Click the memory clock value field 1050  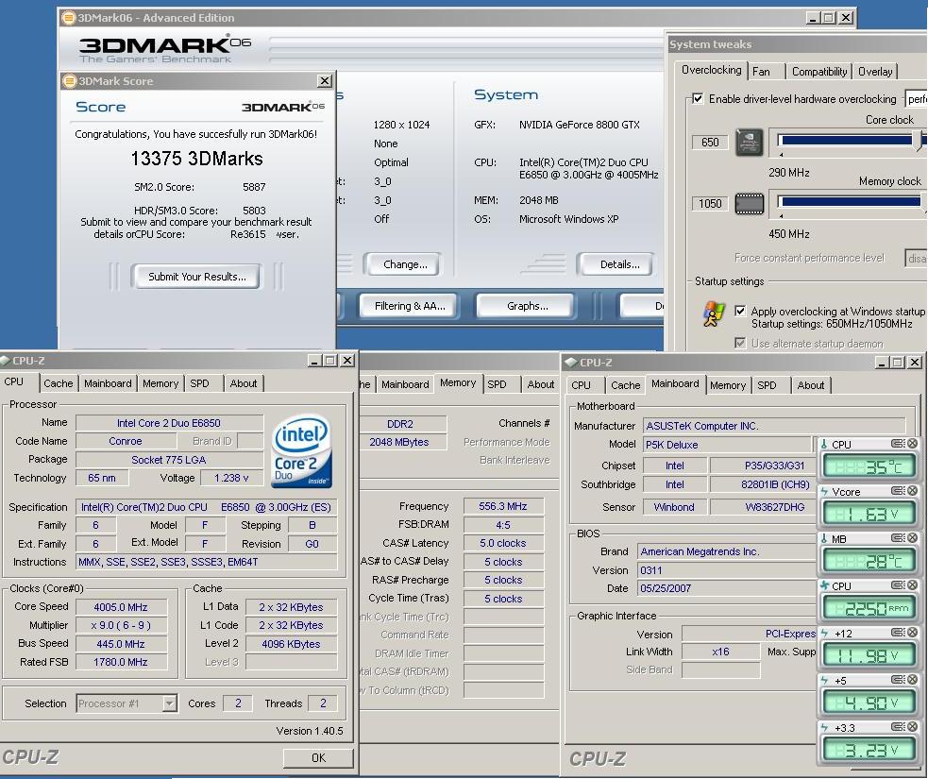coord(710,204)
